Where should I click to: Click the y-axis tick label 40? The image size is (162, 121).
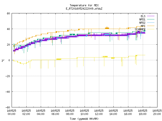(8, 29)
